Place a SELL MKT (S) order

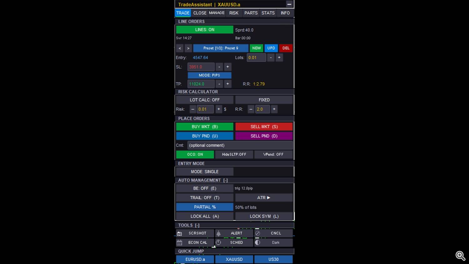[x=264, y=127]
